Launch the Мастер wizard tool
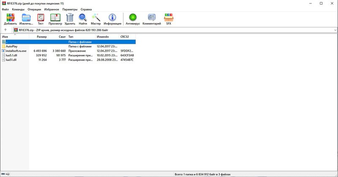Viewport: 338px width, 177px height. pos(96,17)
